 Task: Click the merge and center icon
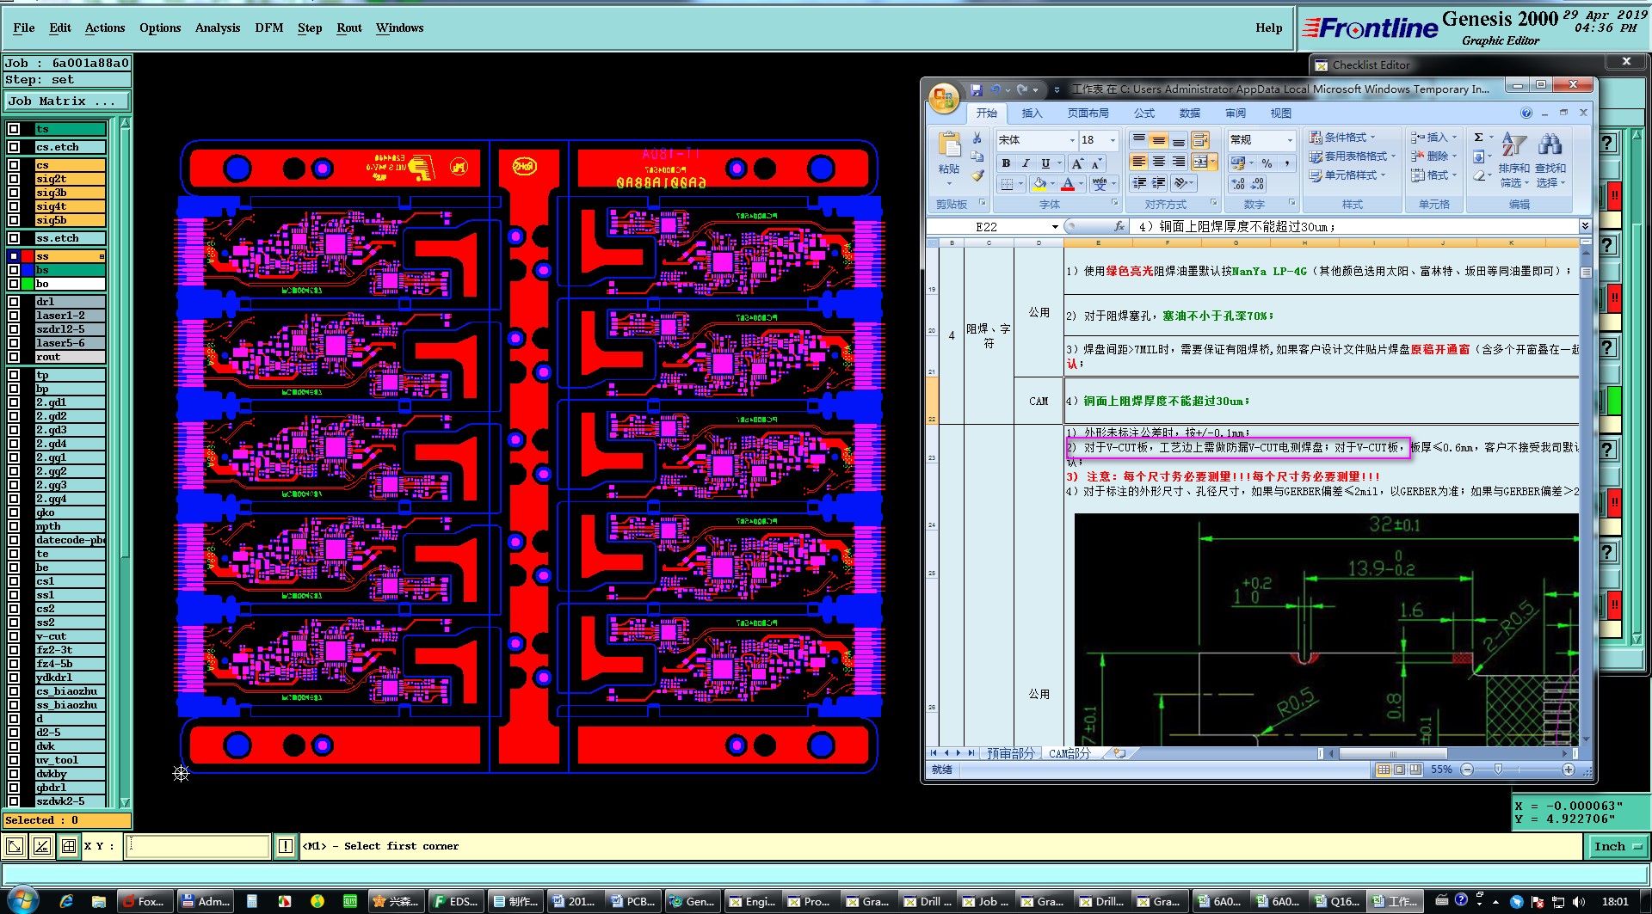[x=1199, y=162]
